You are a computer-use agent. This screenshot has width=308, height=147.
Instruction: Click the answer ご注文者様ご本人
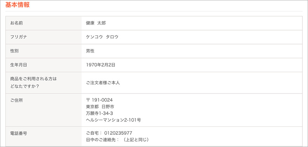(x=103, y=83)
